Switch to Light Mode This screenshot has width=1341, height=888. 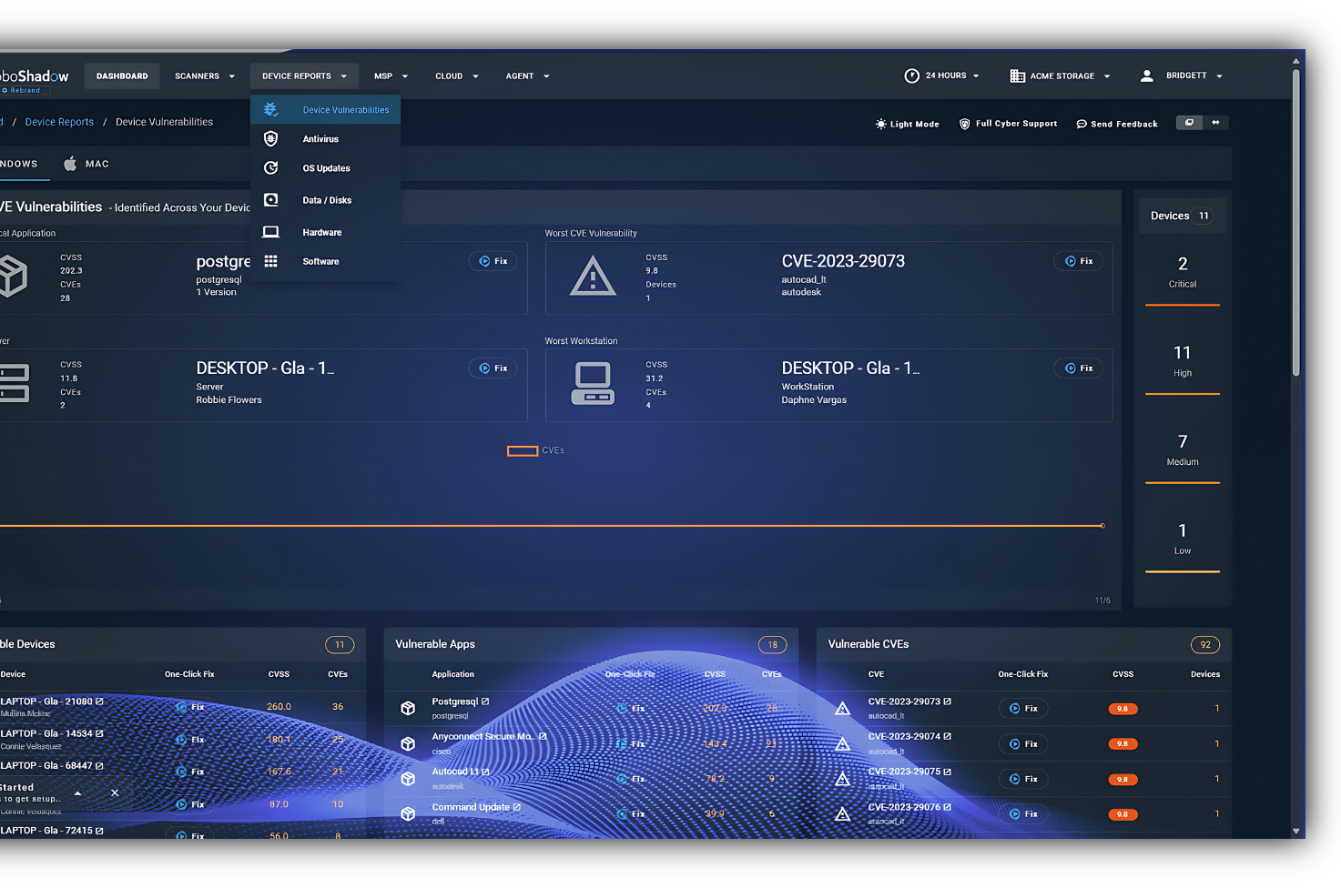(907, 123)
